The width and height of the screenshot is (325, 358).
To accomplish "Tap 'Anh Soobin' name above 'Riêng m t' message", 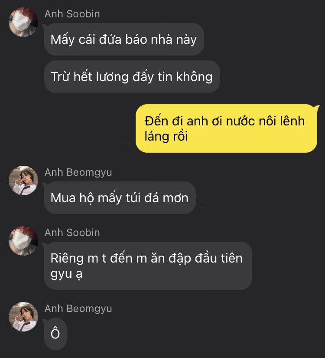I will click(x=72, y=233).
